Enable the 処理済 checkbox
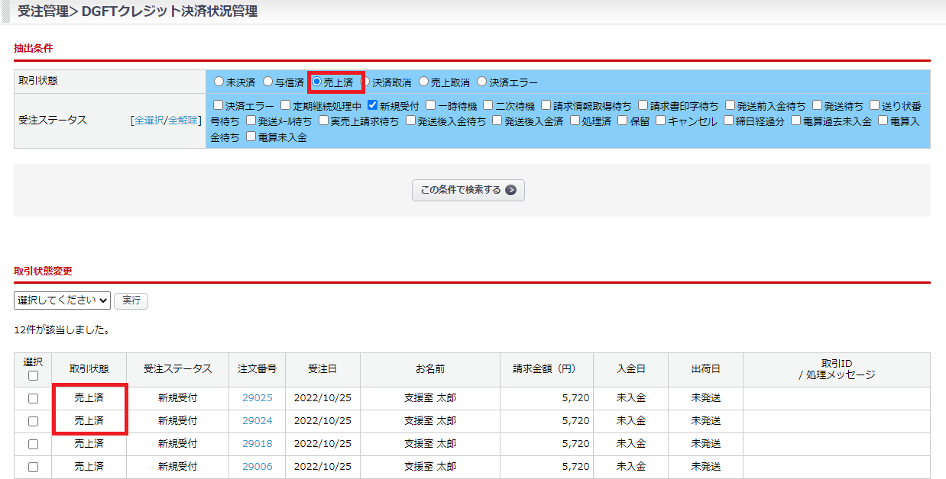Viewport: 946px width, 479px height. pos(575,121)
